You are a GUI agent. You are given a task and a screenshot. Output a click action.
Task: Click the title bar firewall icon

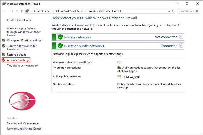pyautogui.click(x=4, y=4)
